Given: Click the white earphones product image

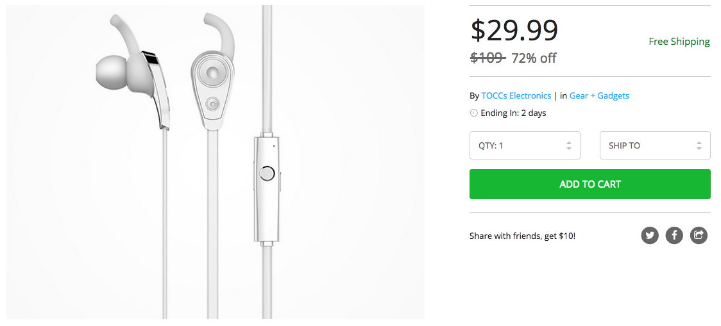Looking at the screenshot, I should 215,161.
